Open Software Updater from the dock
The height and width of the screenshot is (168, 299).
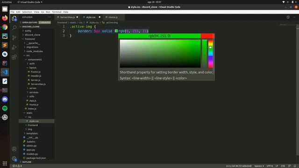coord(5,117)
